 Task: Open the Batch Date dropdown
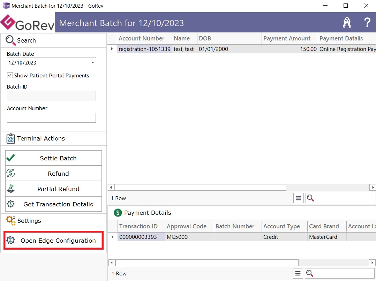[92, 62]
